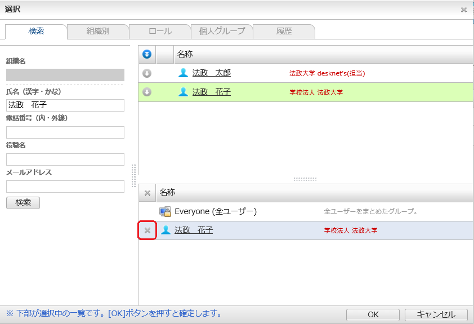Click the user icon beside 法政 太郎

tap(183, 73)
